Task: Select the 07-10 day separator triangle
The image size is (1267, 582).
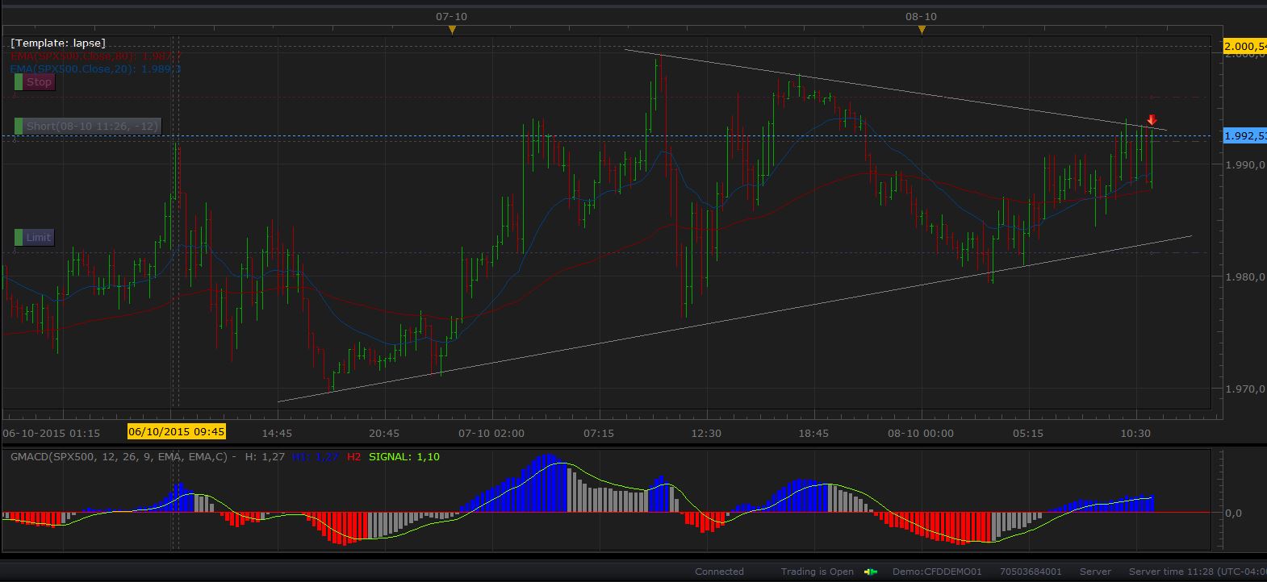Action: tap(452, 30)
